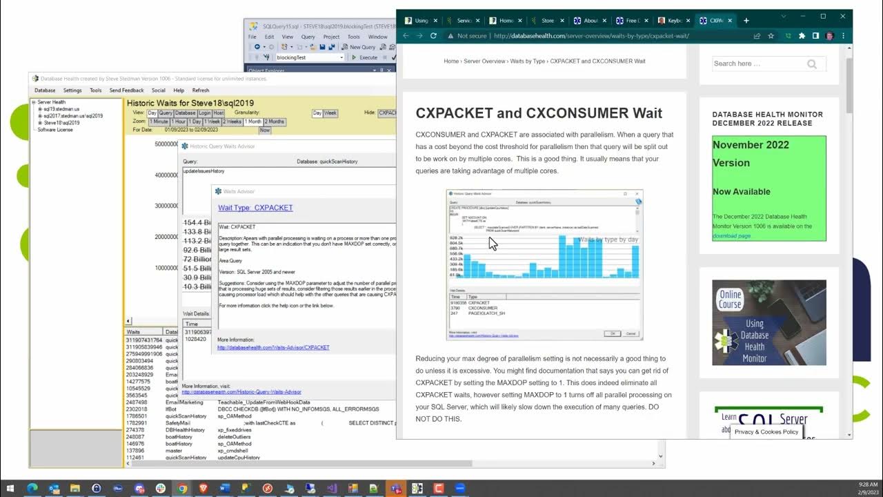Click the Now button for date range
This screenshot has width=883, height=497.
265,130
